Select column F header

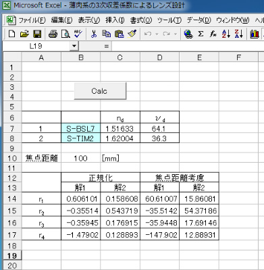(x=239, y=57)
